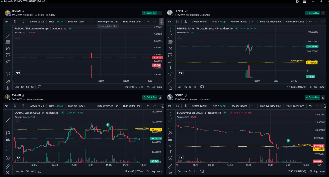Toggle auto scale in SQUAD chart
This screenshot has height=177, width=329.
322,171
